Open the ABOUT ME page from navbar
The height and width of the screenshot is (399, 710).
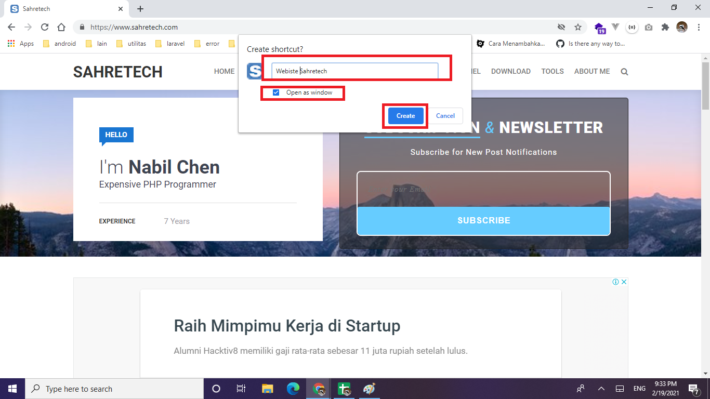591,71
